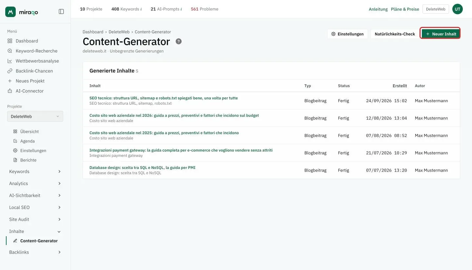Click the Wettbewerbsanalyse chart icon
This screenshot has height=270, width=472.
[x=10, y=61]
